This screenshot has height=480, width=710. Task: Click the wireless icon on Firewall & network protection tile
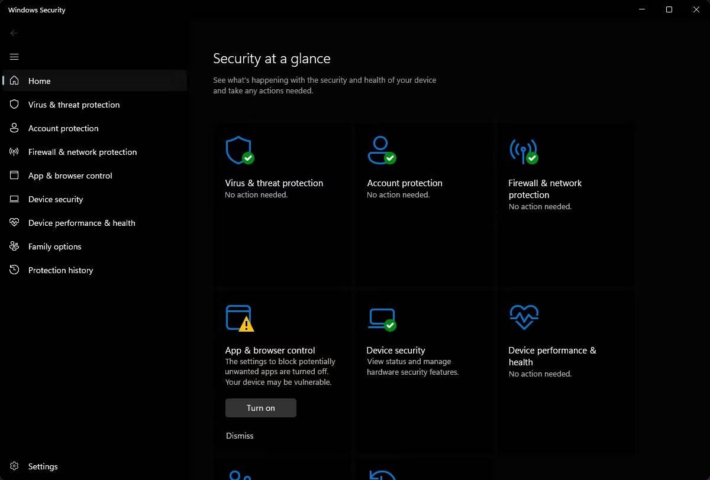[522, 150]
